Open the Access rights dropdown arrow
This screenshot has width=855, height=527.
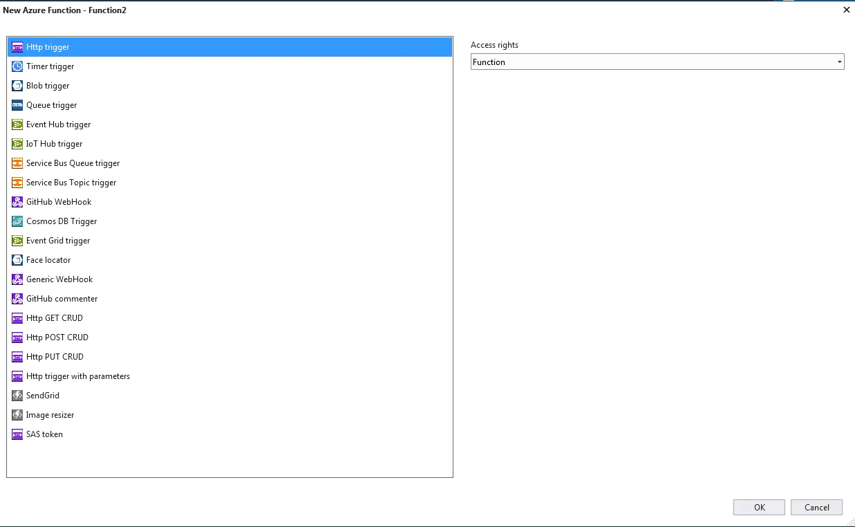coord(839,62)
